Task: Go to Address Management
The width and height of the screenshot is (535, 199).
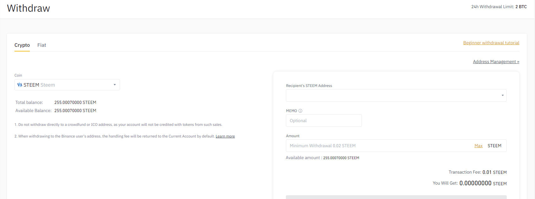Action: [x=496, y=62]
